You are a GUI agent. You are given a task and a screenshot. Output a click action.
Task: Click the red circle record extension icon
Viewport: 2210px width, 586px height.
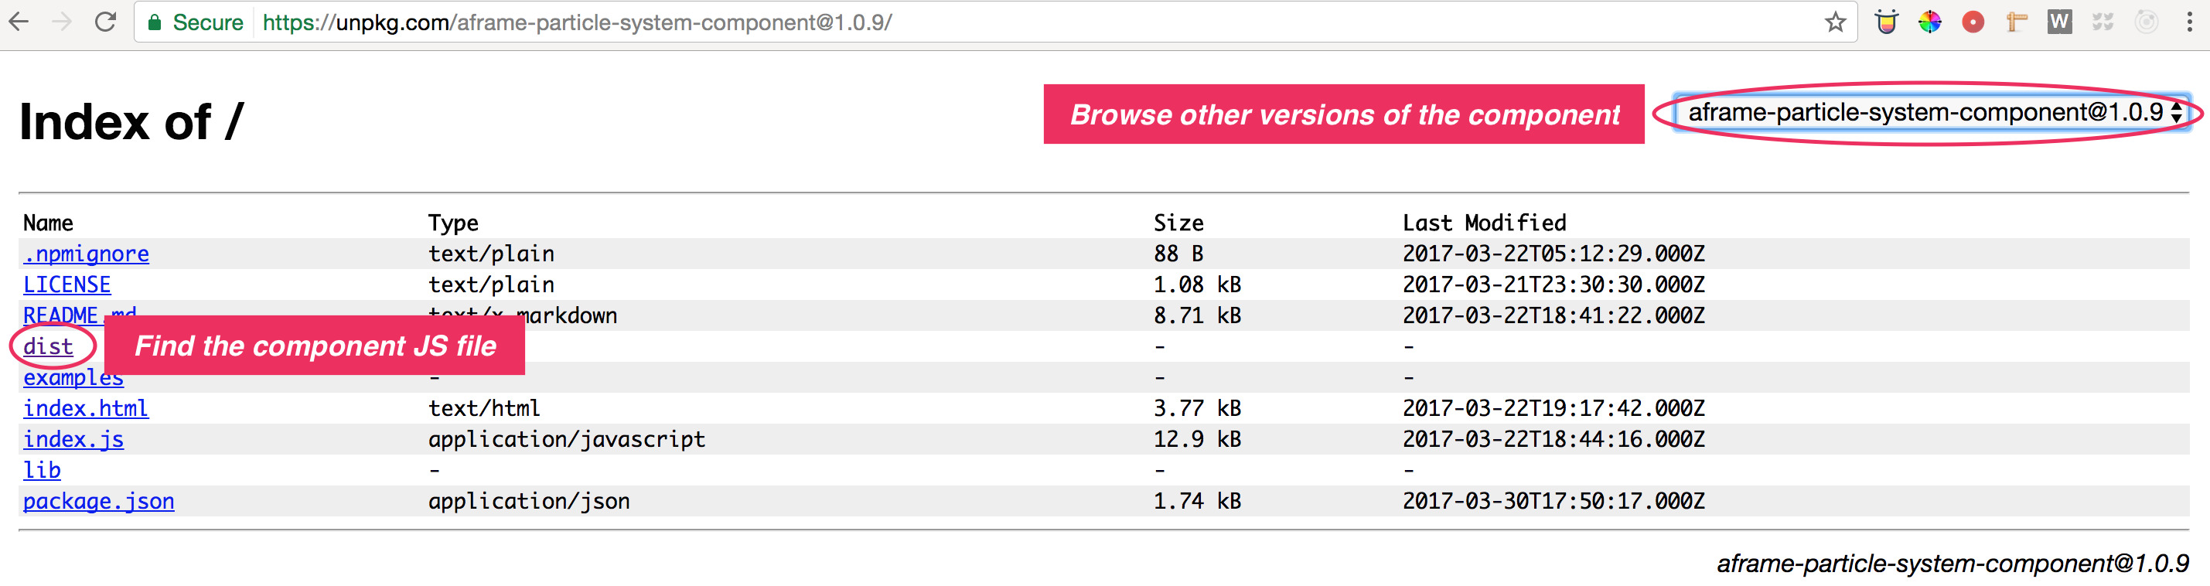[x=1973, y=22]
